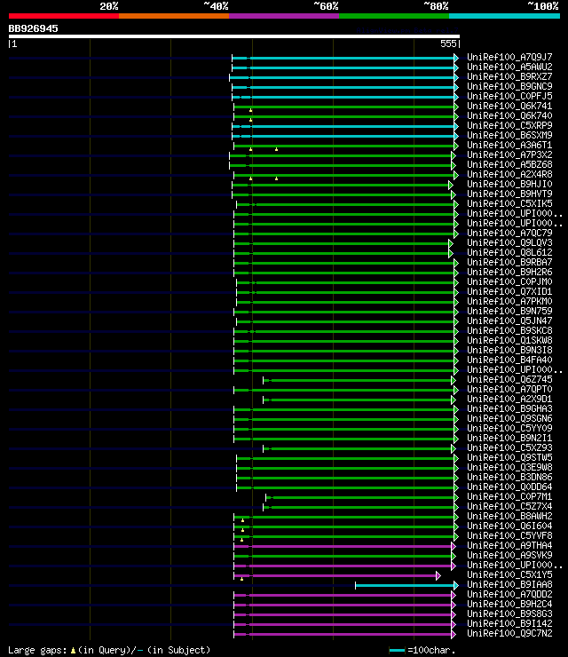Click the red 20% identity scale segment

click(64, 16)
